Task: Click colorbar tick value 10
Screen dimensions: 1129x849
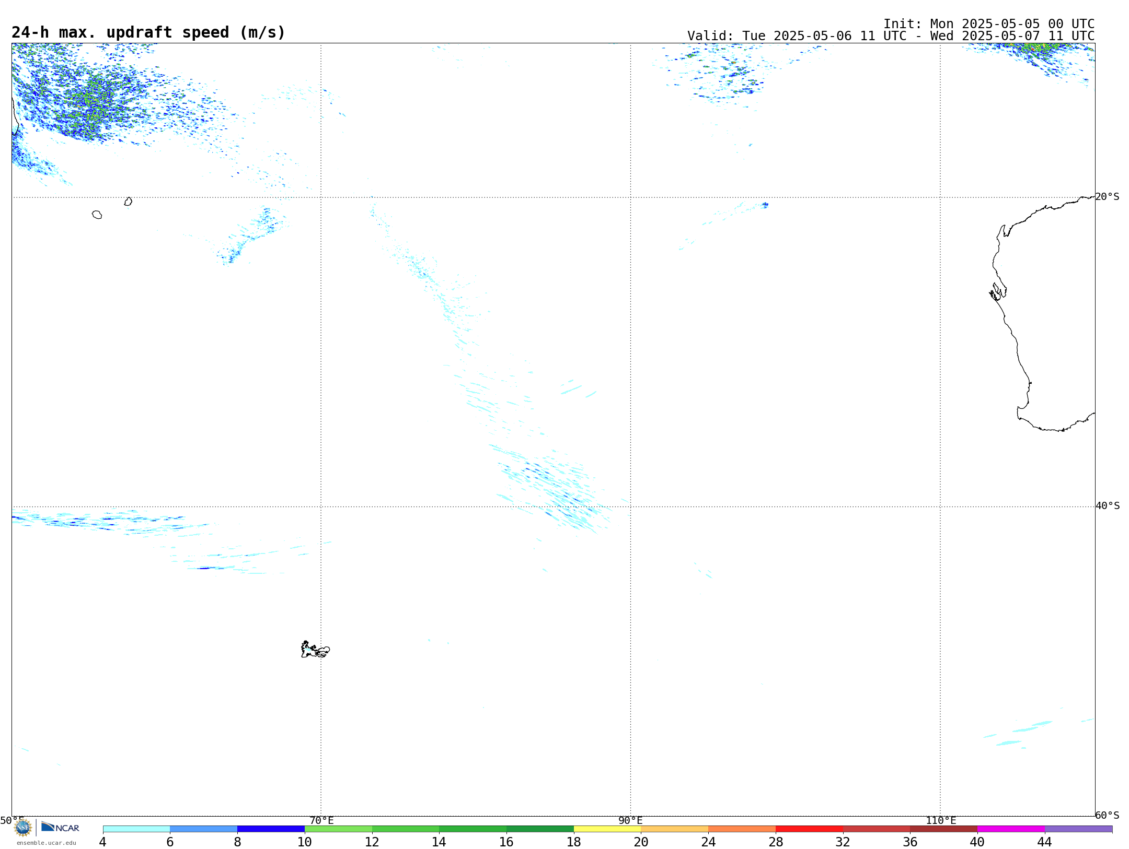Action: pos(305,842)
